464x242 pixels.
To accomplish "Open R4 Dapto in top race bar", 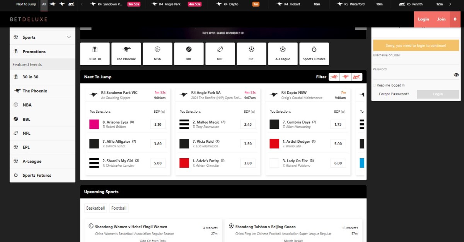I will [x=238, y=4].
